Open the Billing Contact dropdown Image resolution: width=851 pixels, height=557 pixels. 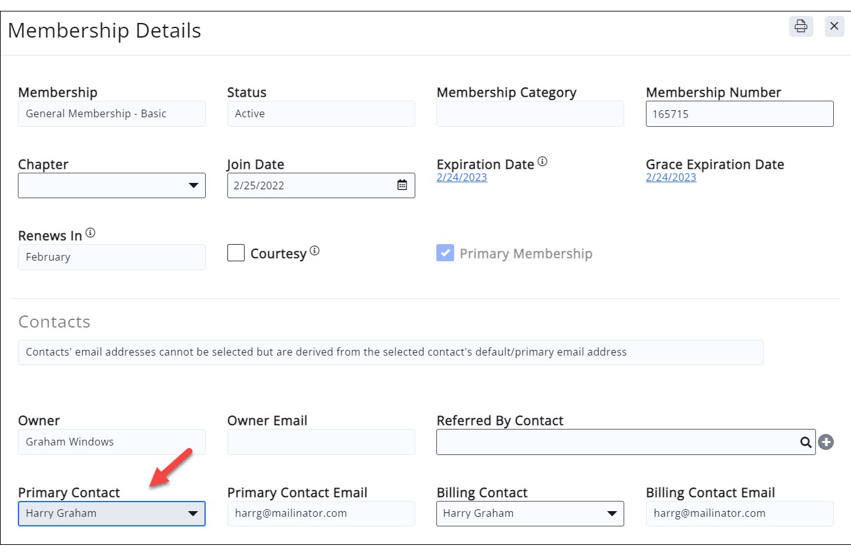coord(529,514)
